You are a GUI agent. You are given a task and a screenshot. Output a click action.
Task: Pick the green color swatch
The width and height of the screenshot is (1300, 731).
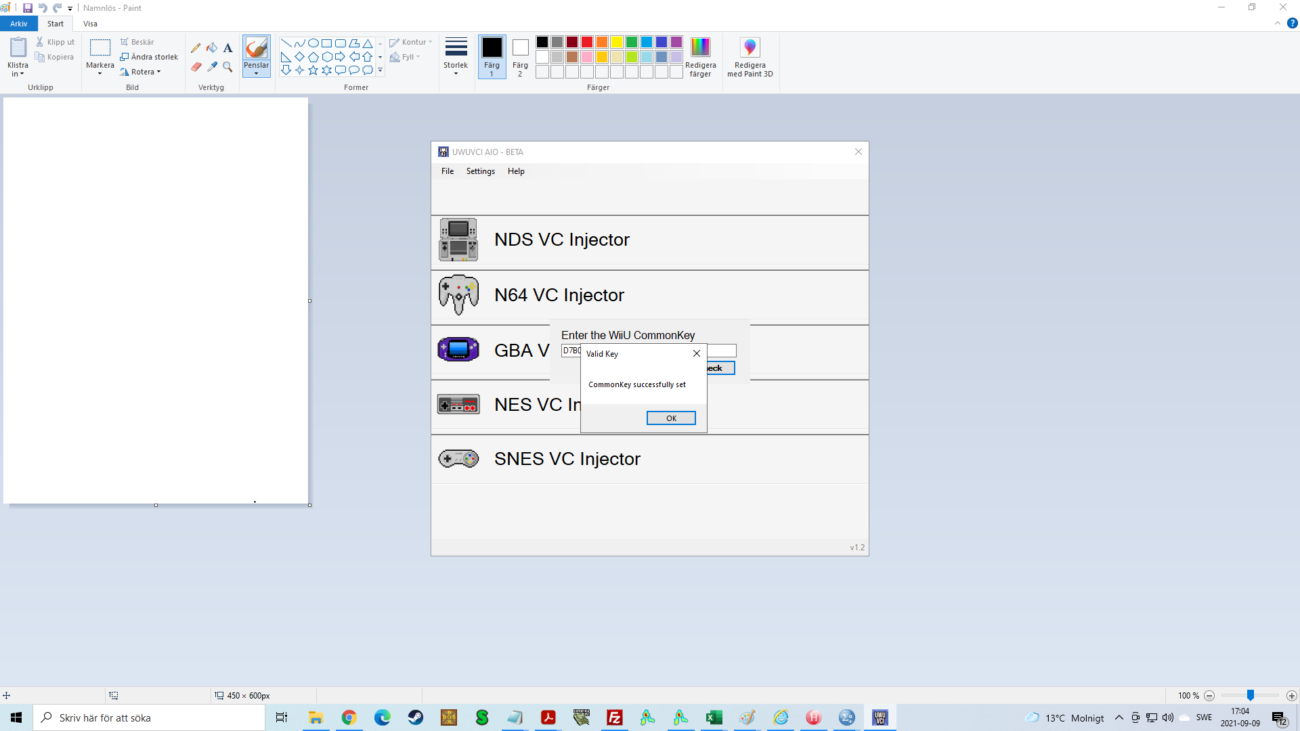pos(632,42)
